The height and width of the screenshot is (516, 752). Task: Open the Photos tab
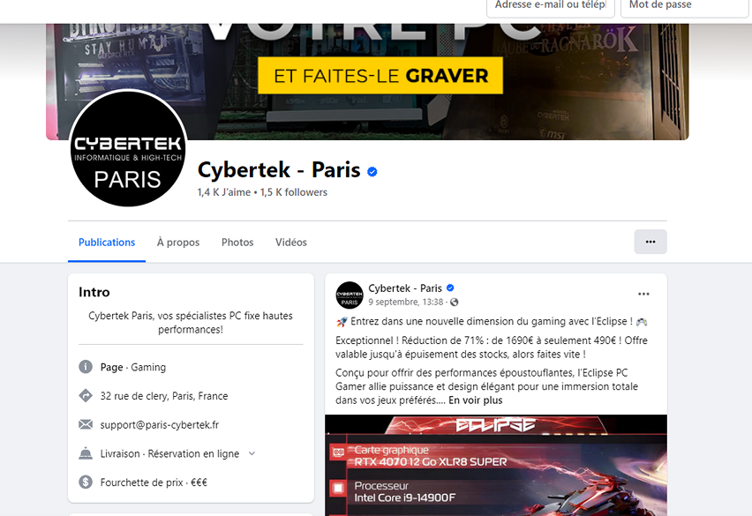click(237, 243)
